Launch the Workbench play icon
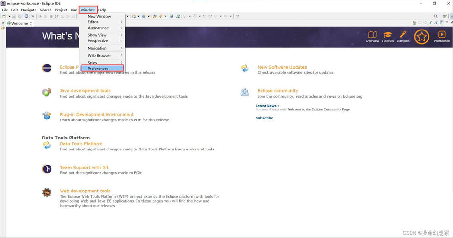 [442, 35]
